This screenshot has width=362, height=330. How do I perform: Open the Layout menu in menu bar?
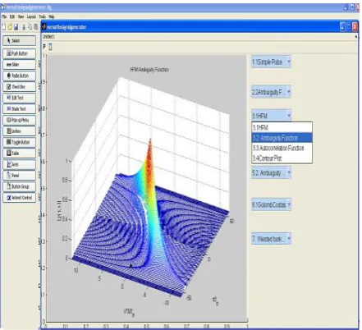tap(31, 16)
